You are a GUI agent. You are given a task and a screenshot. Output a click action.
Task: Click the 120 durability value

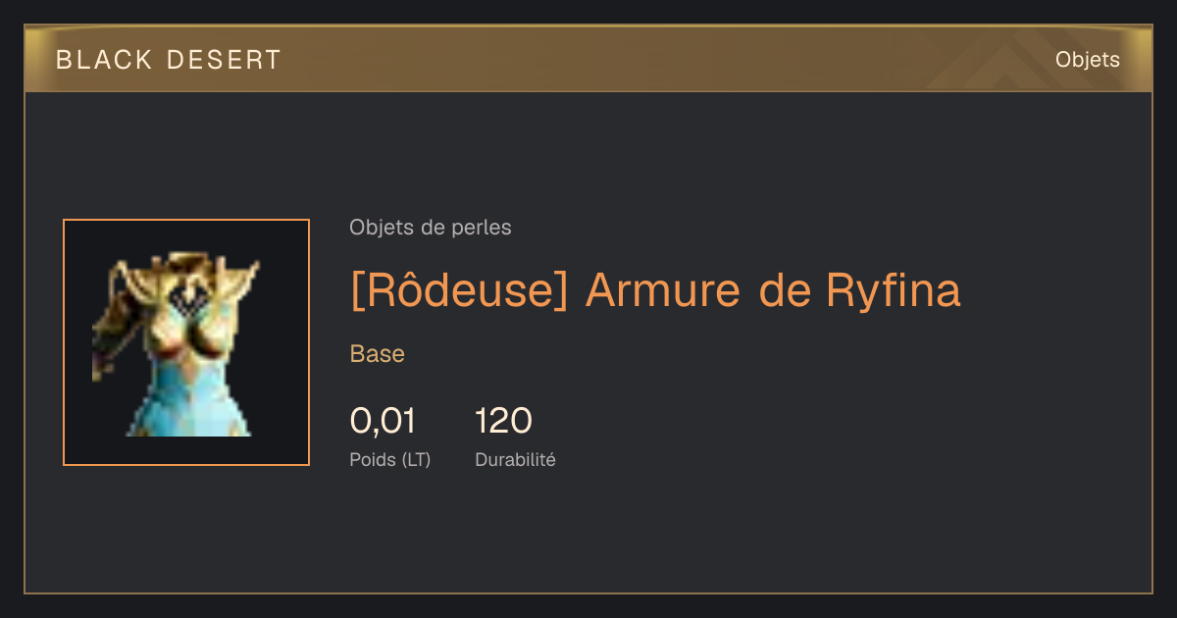click(x=503, y=421)
